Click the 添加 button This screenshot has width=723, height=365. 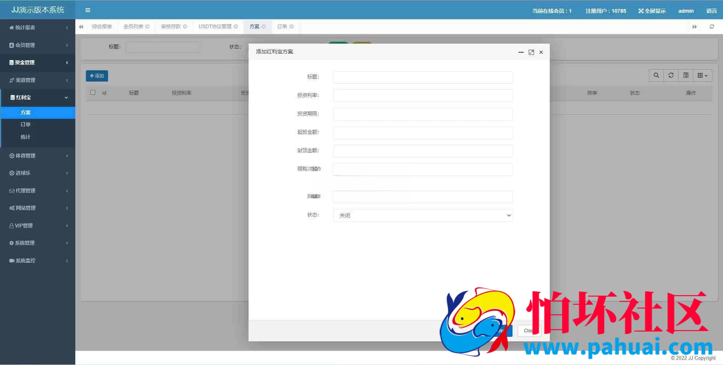tap(97, 76)
